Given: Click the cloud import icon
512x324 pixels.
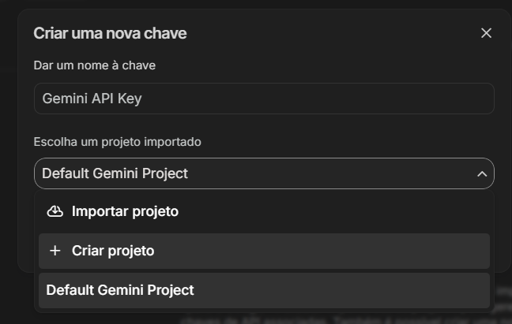Looking at the screenshot, I should click(55, 211).
